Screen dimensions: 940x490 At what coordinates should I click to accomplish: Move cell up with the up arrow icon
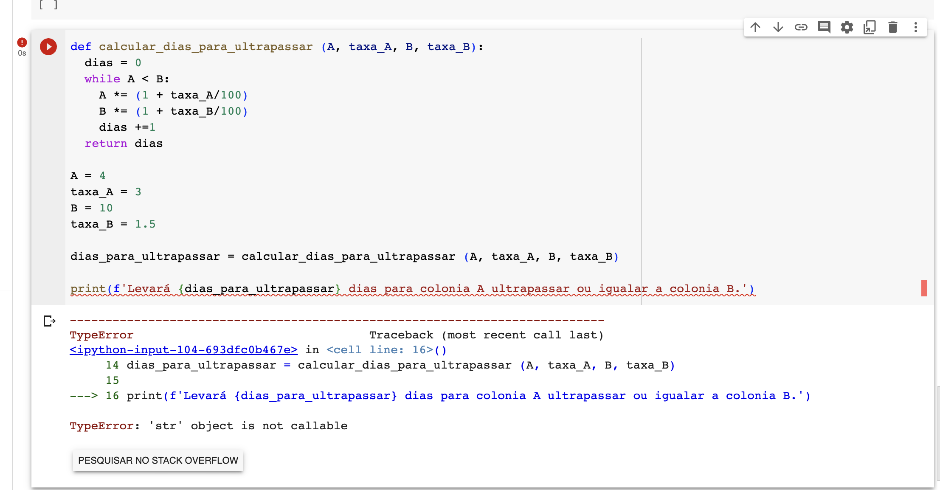(x=755, y=28)
